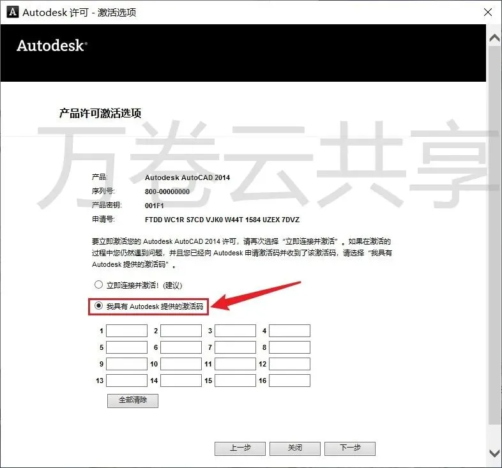The image size is (502, 468).
Task: Click activation code field 9
Action: pyautogui.click(x=127, y=364)
